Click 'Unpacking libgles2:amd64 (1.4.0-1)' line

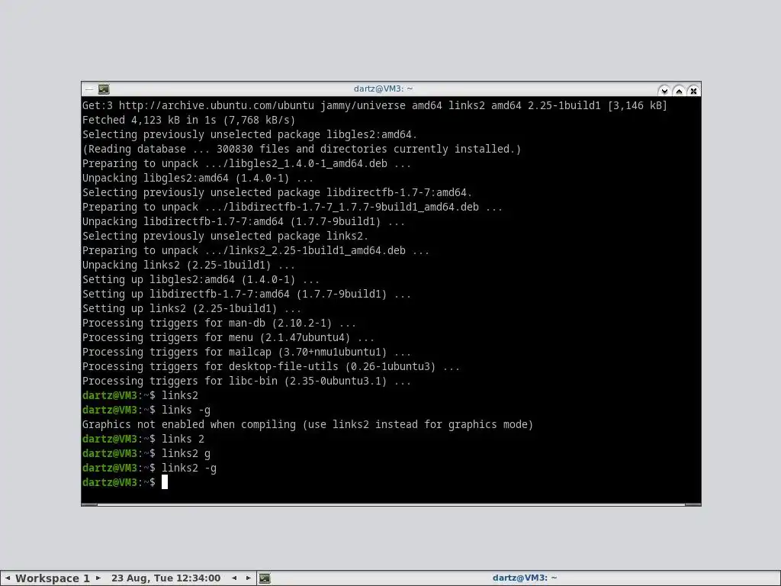[198, 178]
